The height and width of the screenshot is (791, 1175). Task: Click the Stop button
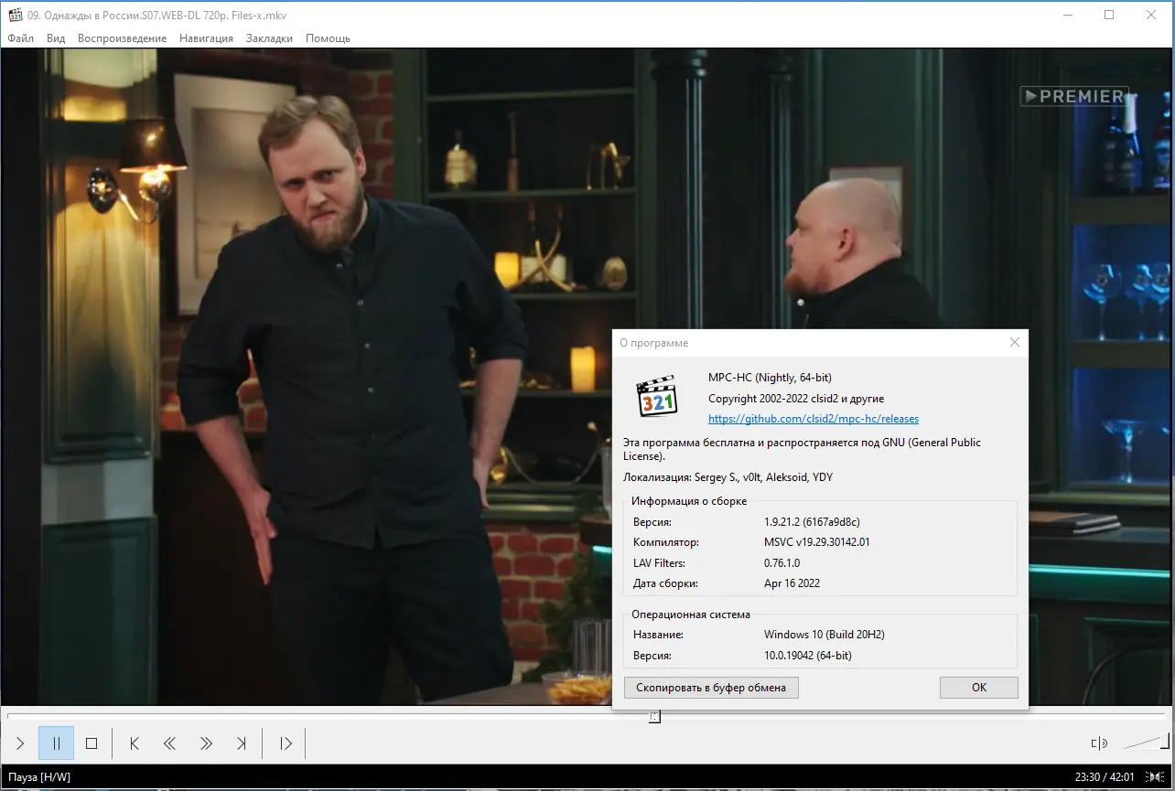(x=92, y=743)
